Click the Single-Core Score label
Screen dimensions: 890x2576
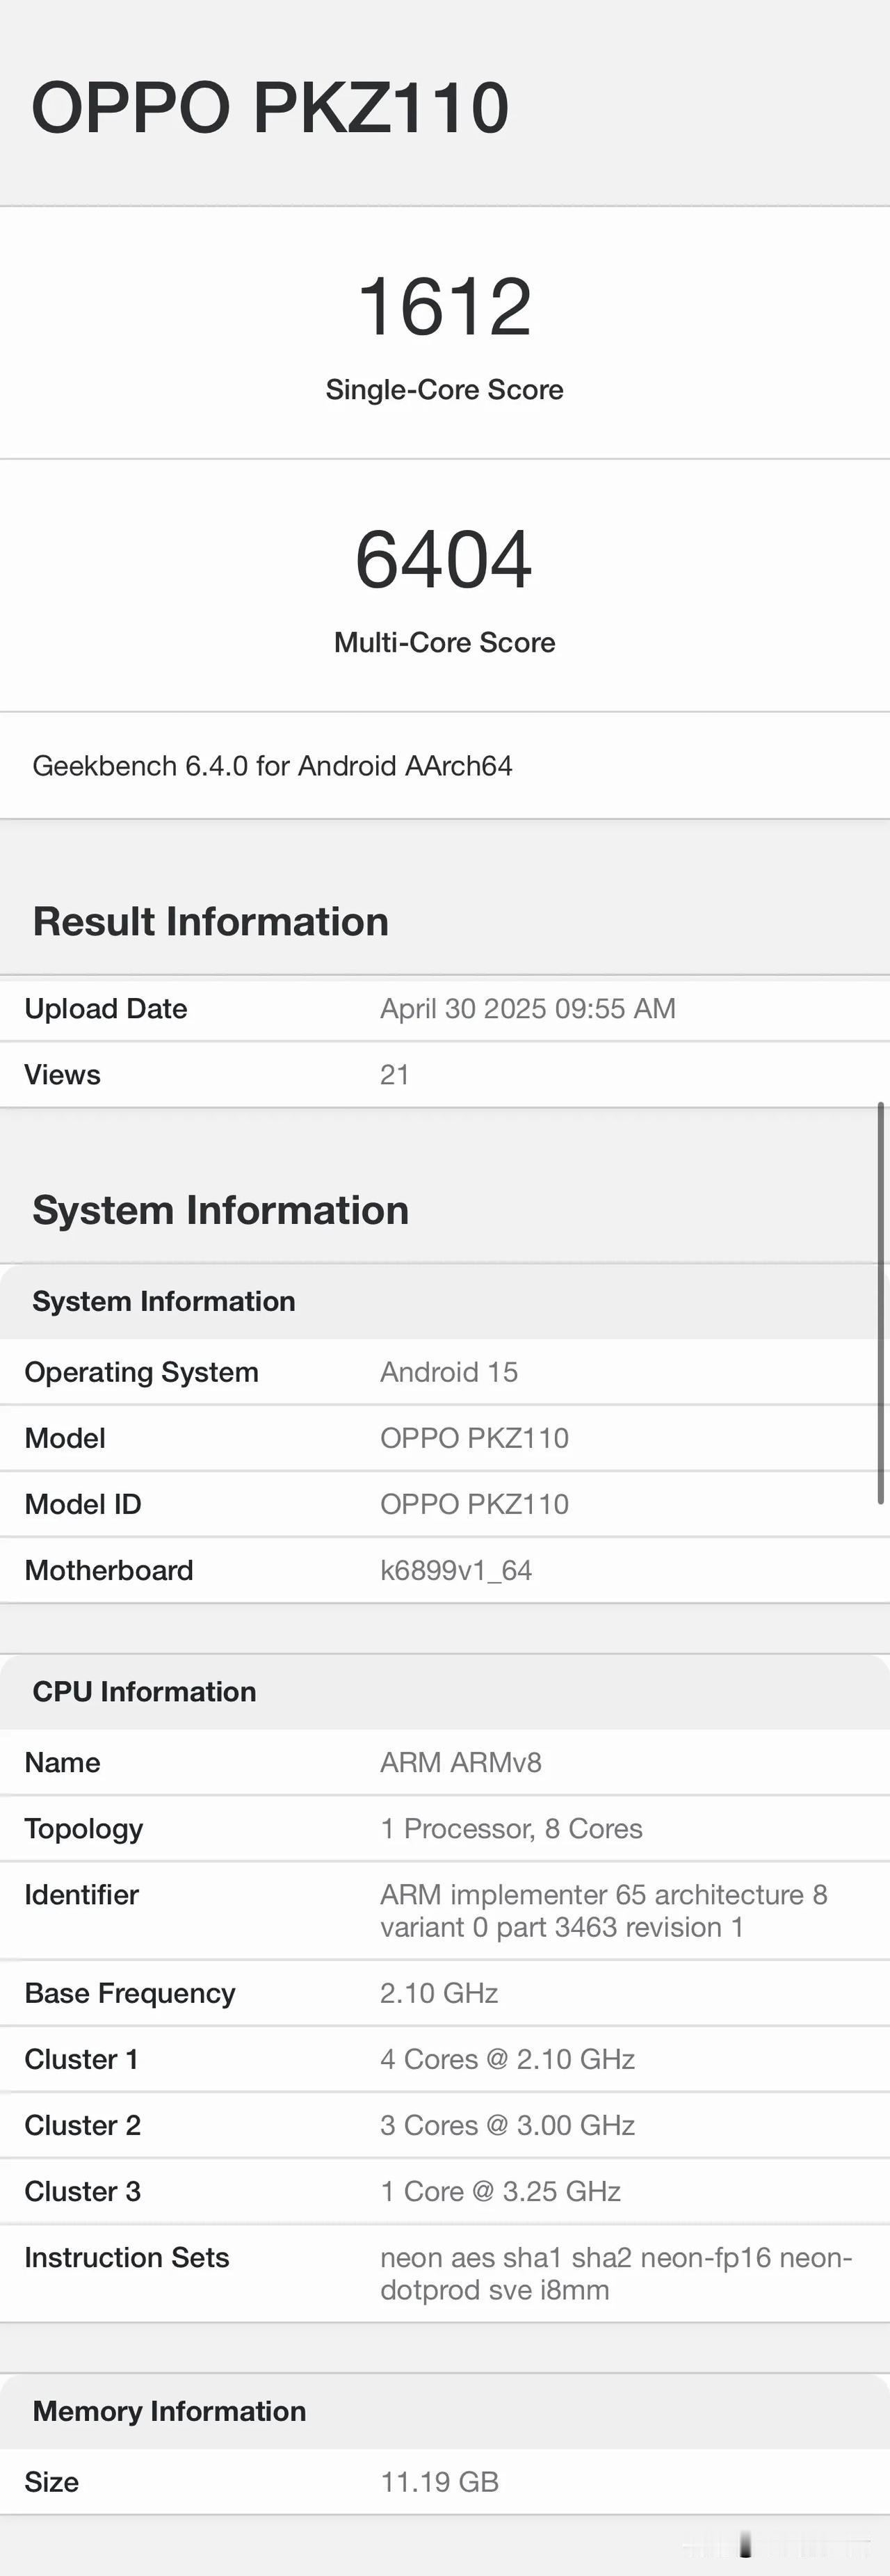[x=444, y=390]
